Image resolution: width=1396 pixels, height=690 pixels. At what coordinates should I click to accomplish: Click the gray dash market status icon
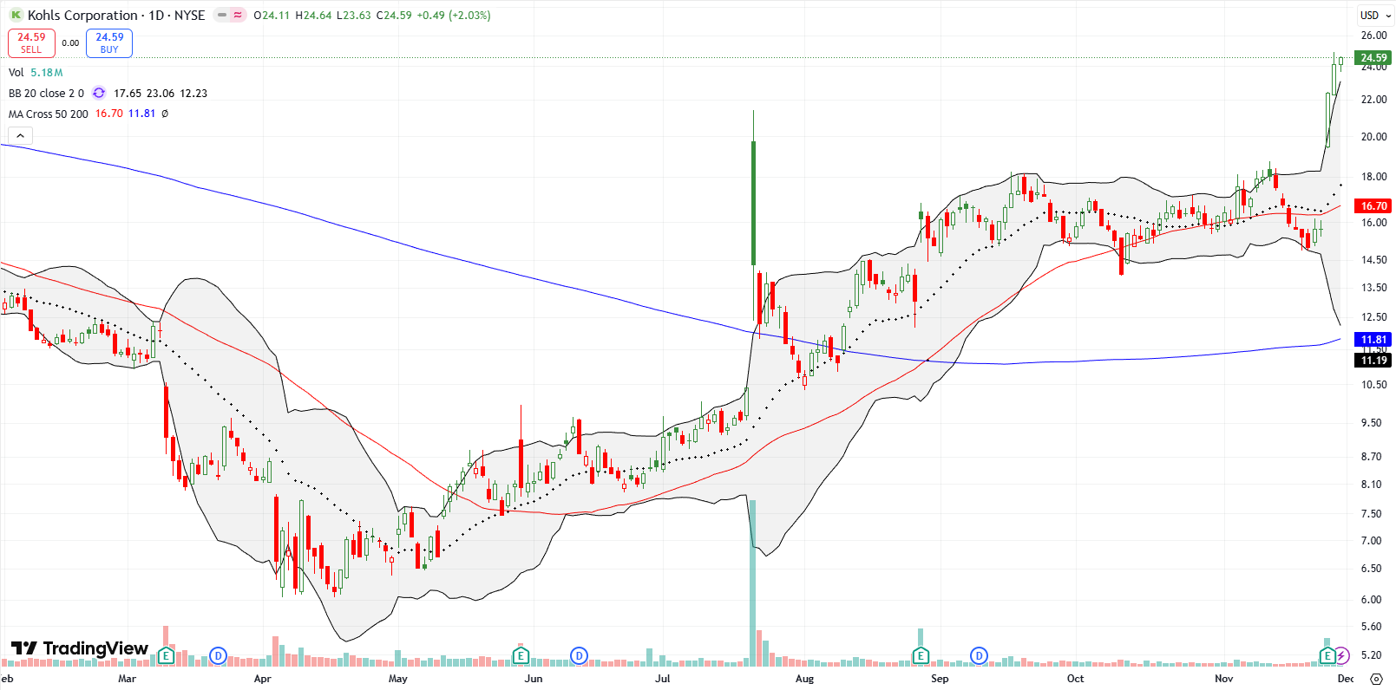(x=222, y=15)
